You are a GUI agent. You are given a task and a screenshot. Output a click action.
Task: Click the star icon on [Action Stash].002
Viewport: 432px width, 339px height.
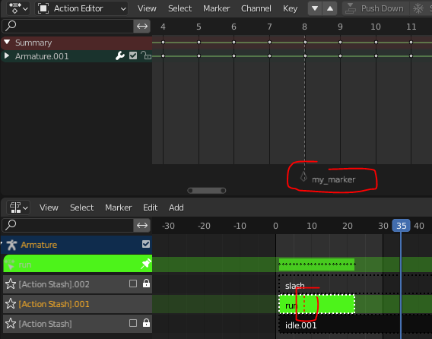[x=11, y=284]
